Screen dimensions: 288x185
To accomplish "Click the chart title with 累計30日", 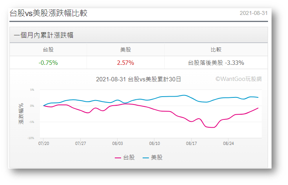I will click(x=138, y=79).
